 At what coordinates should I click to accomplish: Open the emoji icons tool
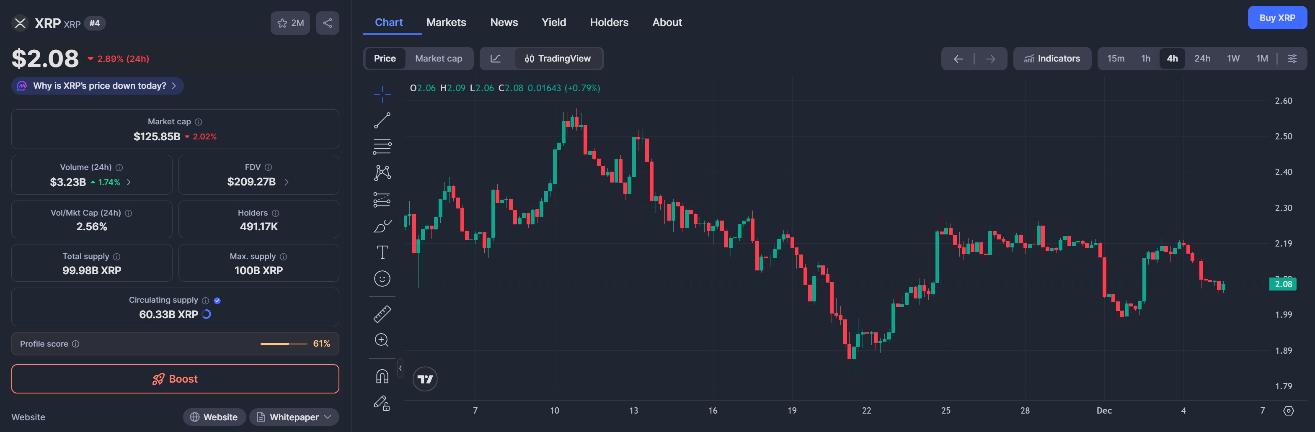click(382, 278)
